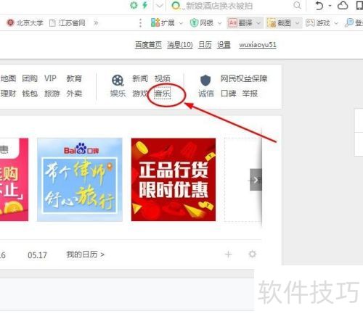Open the 百度首页 link
363x319 pixels.
[148, 45]
